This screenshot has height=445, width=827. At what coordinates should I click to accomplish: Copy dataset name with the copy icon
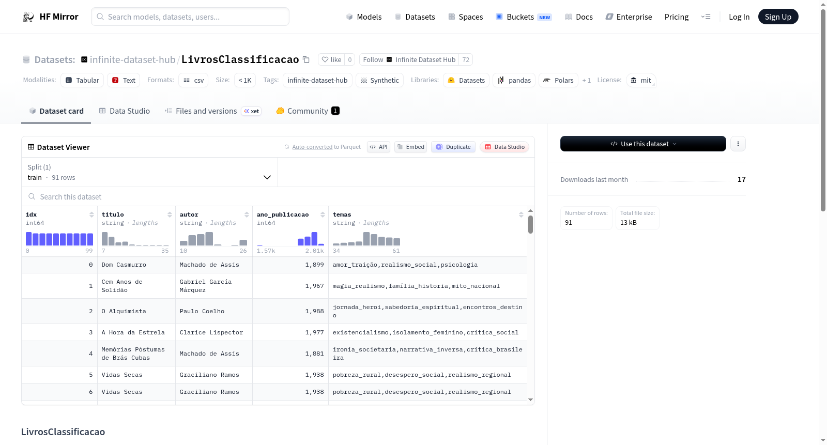coord(306,59)
